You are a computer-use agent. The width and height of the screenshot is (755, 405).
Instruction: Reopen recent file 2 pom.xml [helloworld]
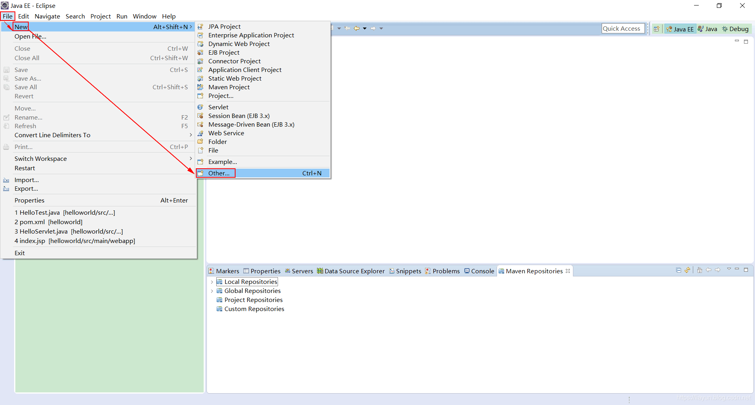click(x=98, y=222)
